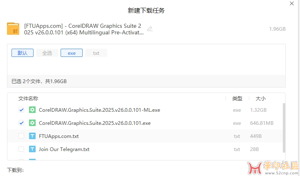
Task: Click the 646.81MB size value
Action: (x=262, y=123)
